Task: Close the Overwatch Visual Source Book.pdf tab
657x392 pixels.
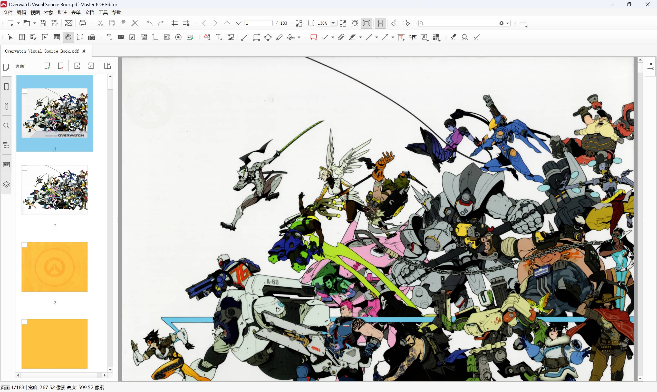Action: [x=84, y=51]
